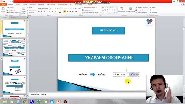The width and height of the screenshot is (185, 104).
Task: Open the Макет slide layout dropdown
Action: click(30, 8)
